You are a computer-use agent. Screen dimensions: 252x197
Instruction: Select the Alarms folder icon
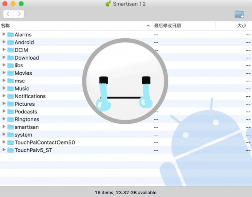(10, 34)
